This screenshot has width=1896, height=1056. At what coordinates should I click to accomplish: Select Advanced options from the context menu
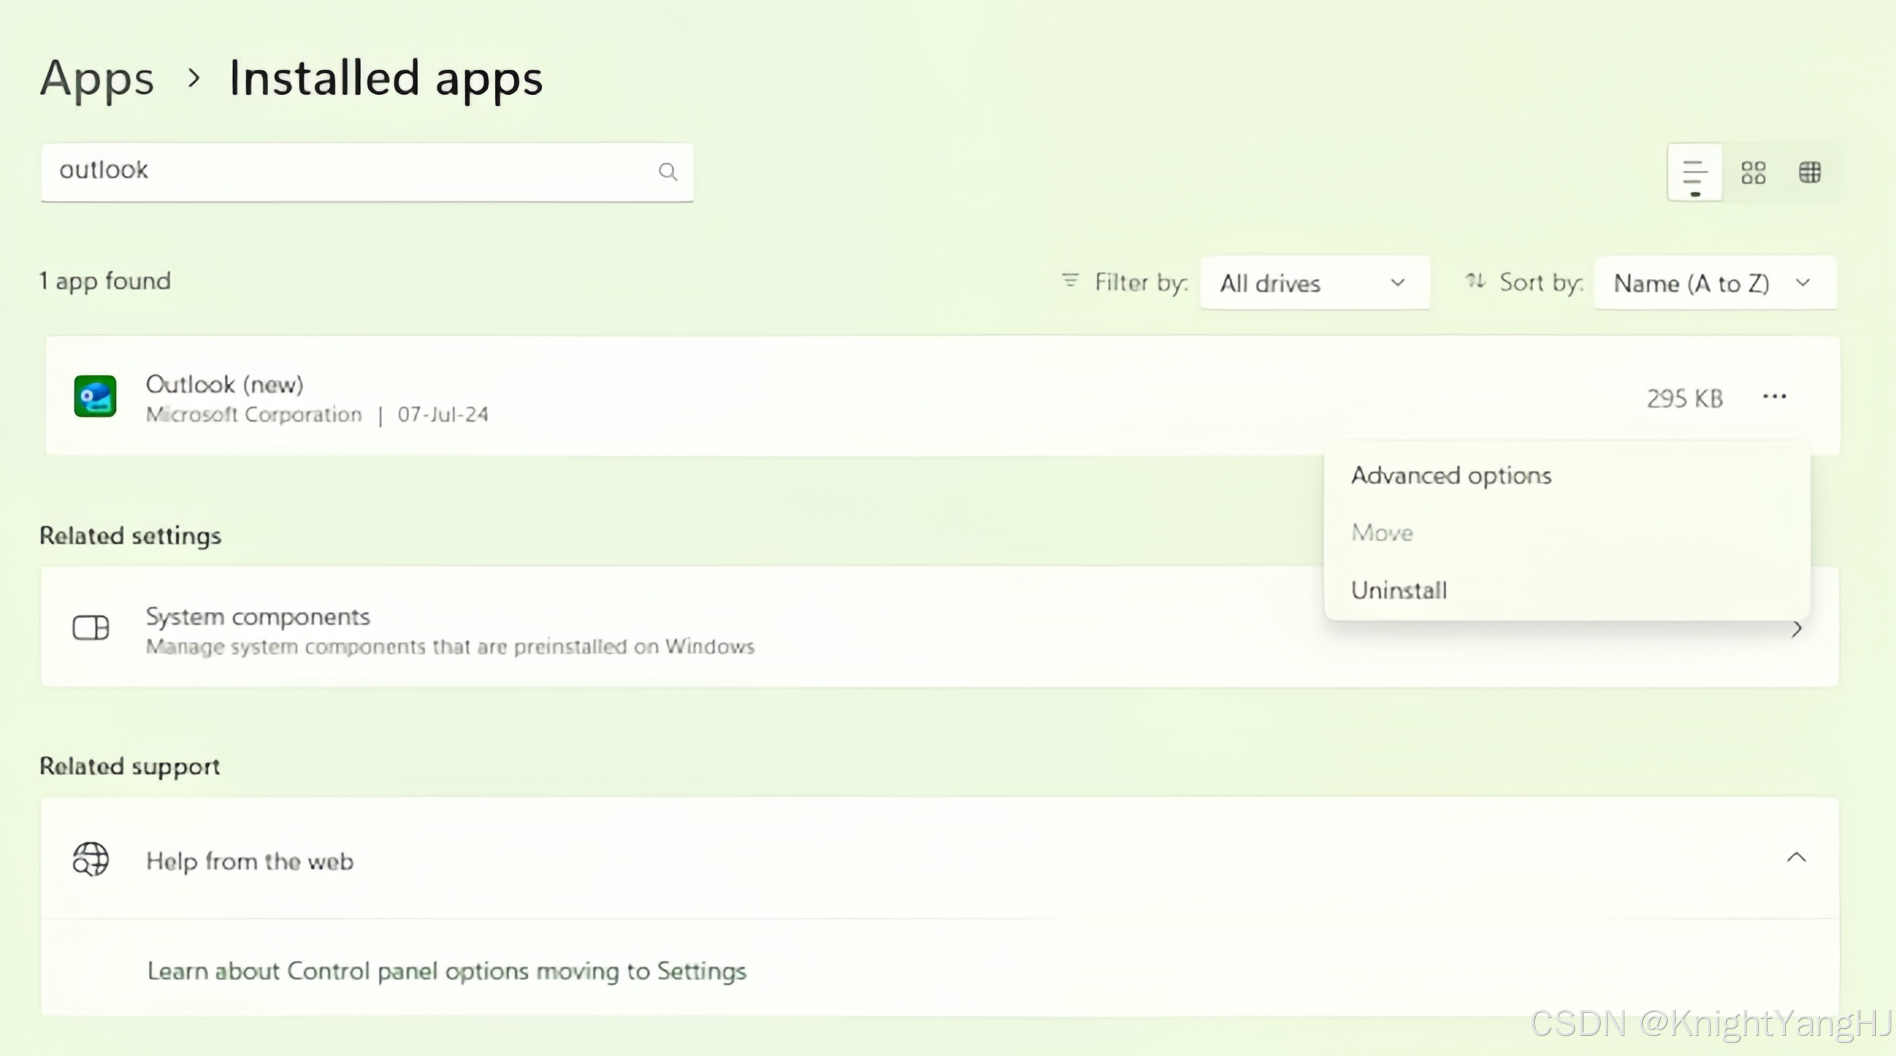coord(1450,475)
